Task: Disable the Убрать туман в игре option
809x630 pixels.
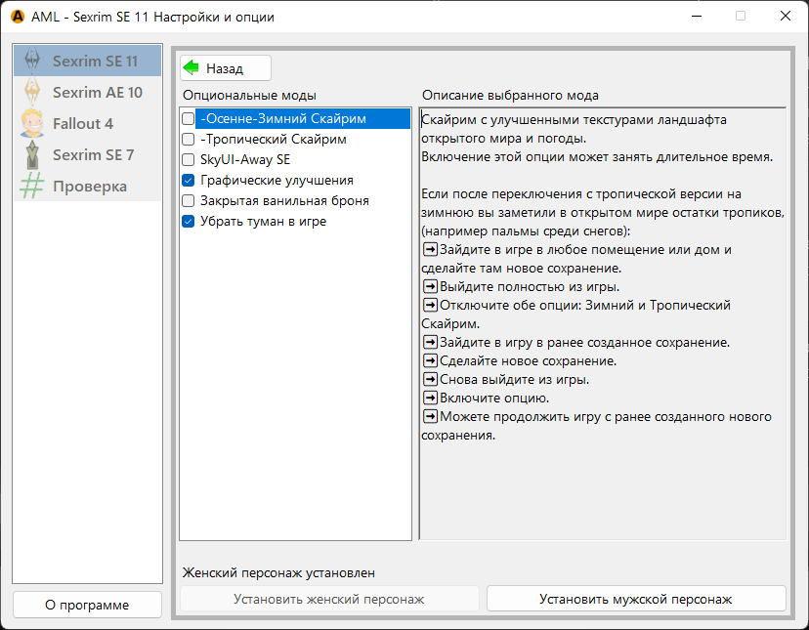Action: (x=189, y=222)
